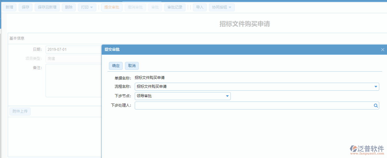
Task: Open the 下步节点 dropdown list
Action: [x=227, y=96]
